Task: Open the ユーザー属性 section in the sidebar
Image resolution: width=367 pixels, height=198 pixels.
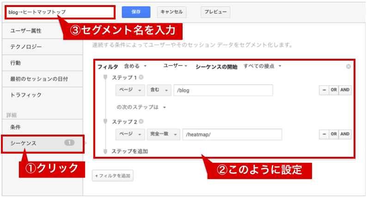Action: (x=43, y=31)
